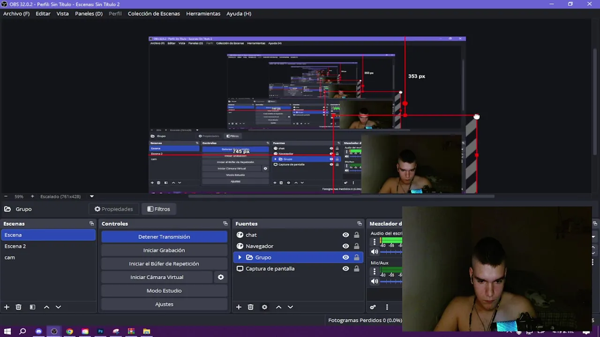Mute Mic/Aux speaker icon
This screenshot has width=600, height=337.
click(x=374, y=281)
